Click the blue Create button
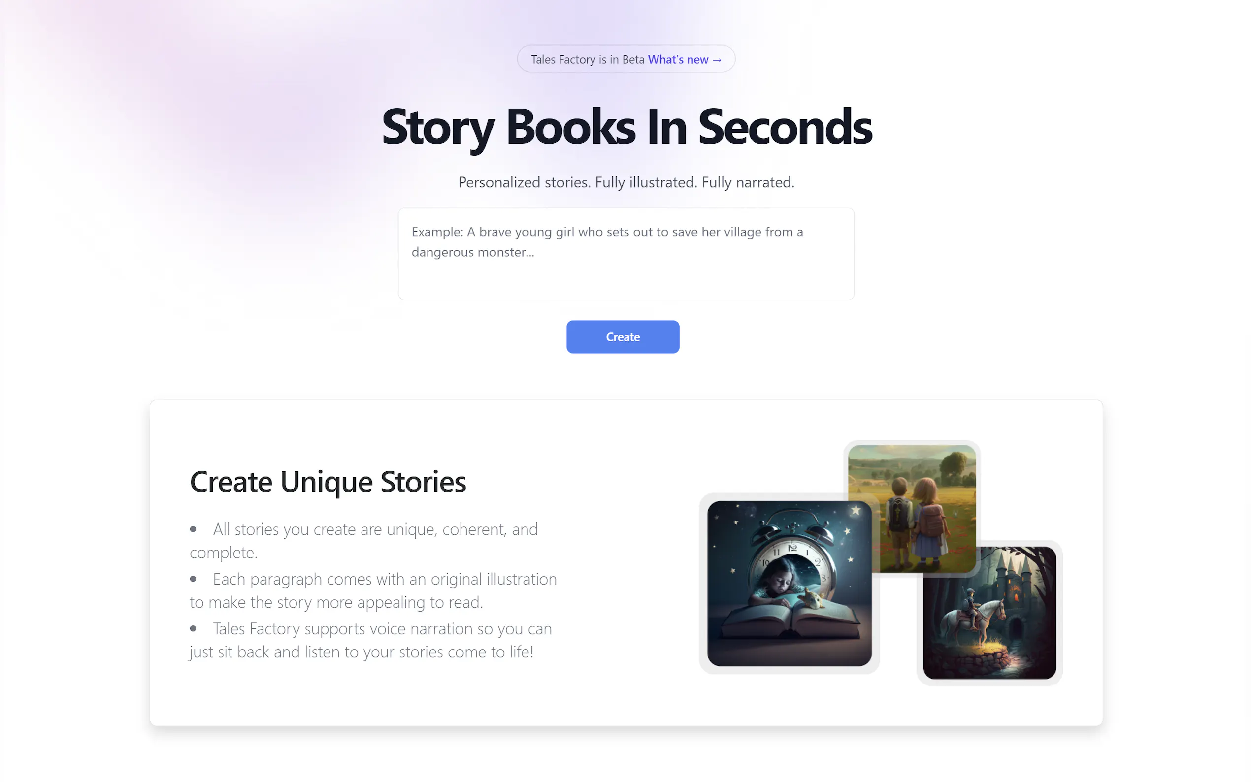 [622, 337]
